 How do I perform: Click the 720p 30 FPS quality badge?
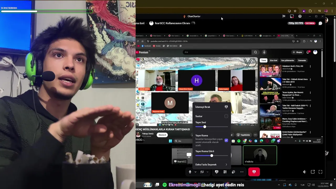(x=296, y=23)
